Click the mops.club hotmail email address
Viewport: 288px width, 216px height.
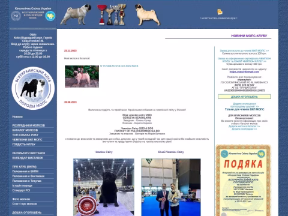pyautogui.click(x=244, y=72)
